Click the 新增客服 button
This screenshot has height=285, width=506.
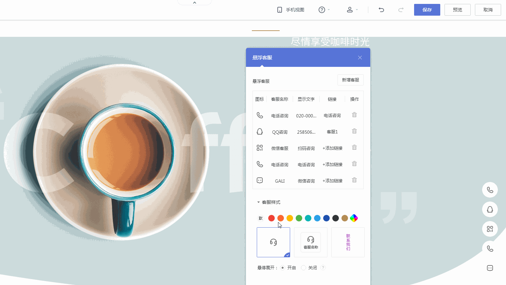pyautogui.click(x=351, y=80)
